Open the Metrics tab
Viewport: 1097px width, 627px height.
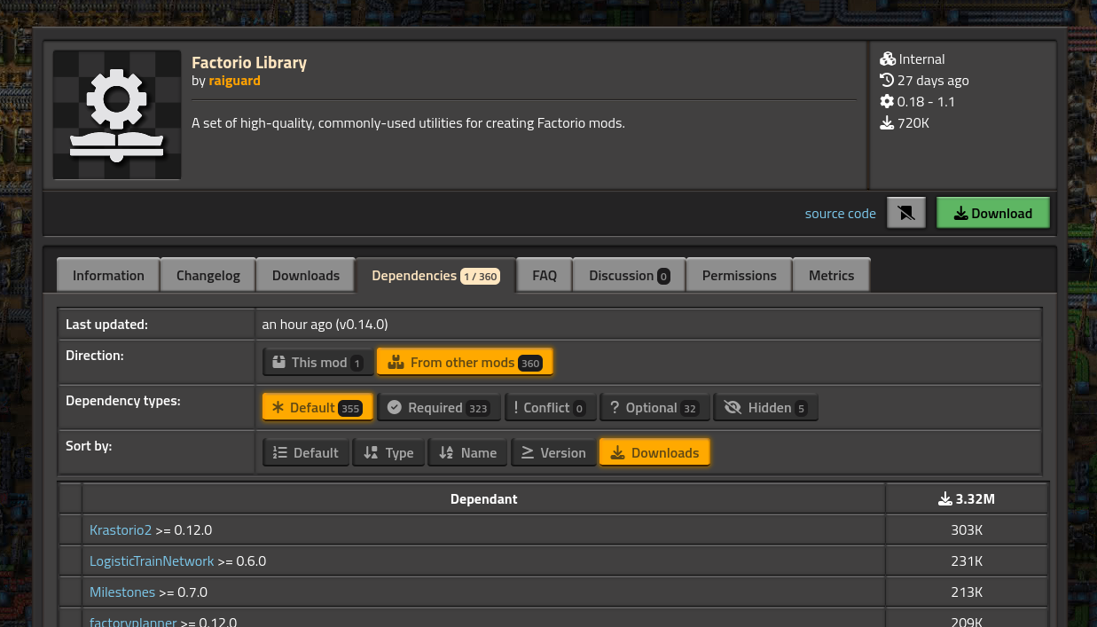831,276
